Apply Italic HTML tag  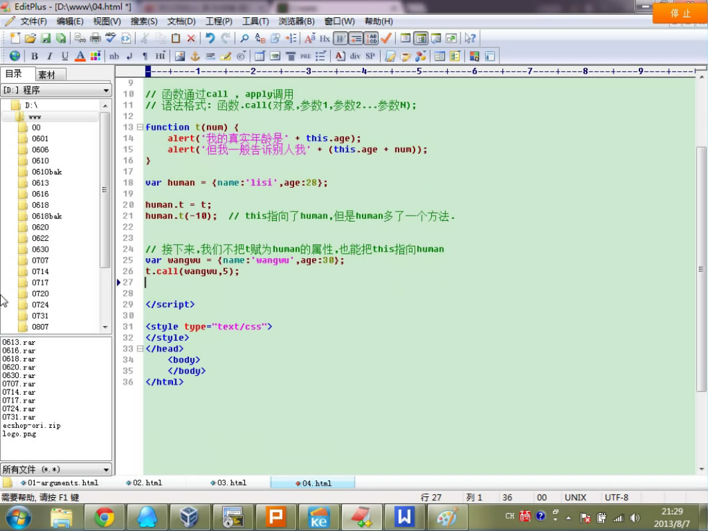click(50, 56)
